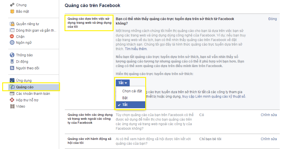Edit the social actions ads setting
290x149 pixels.
(x=269, y=139)
